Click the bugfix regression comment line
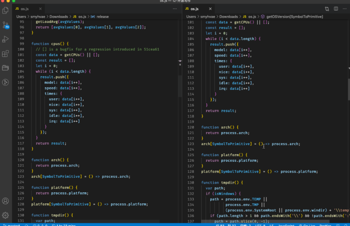 [x=97, y=49]
